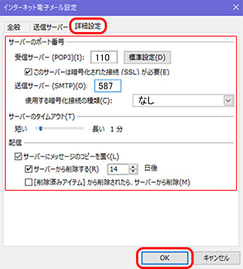Toggle the SSL encrypted connection checkbox
The height and width of the screenshot is (269, 243).
click(x=28, y=72)
